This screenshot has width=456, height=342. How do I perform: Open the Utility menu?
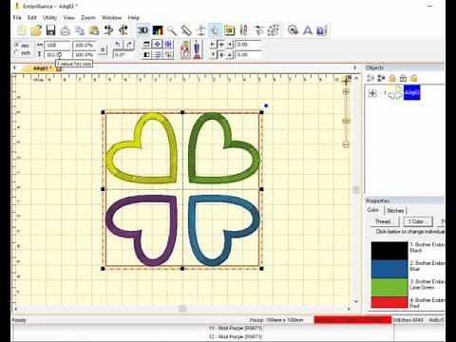tap(50, 17)
